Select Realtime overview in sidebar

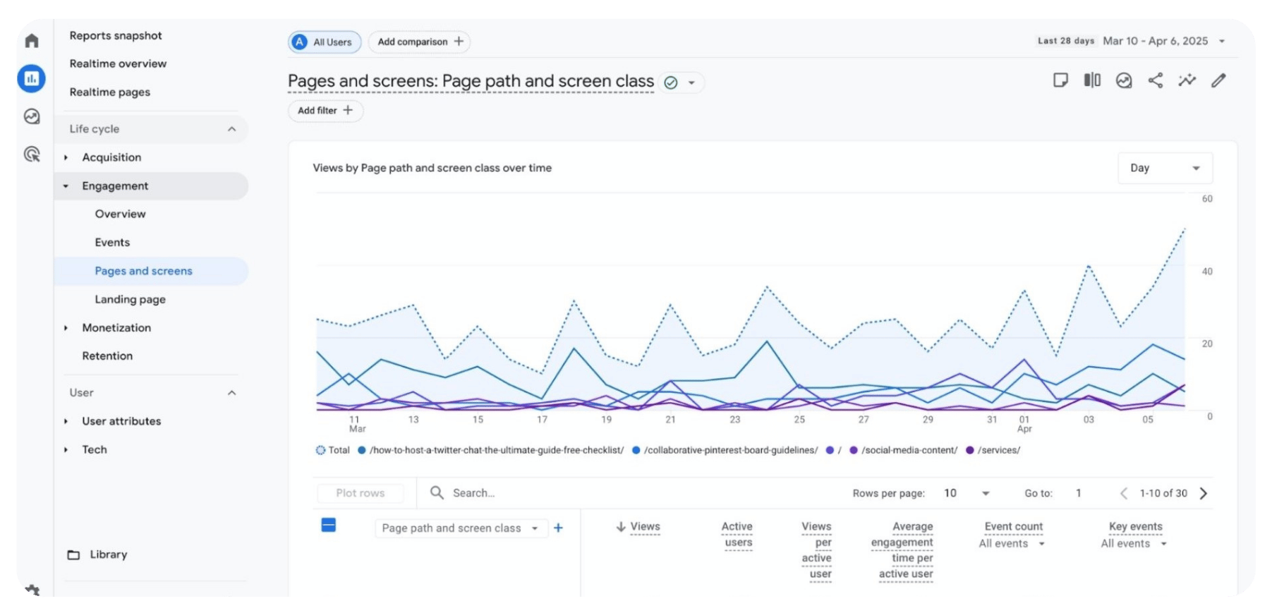coord(118,63)
